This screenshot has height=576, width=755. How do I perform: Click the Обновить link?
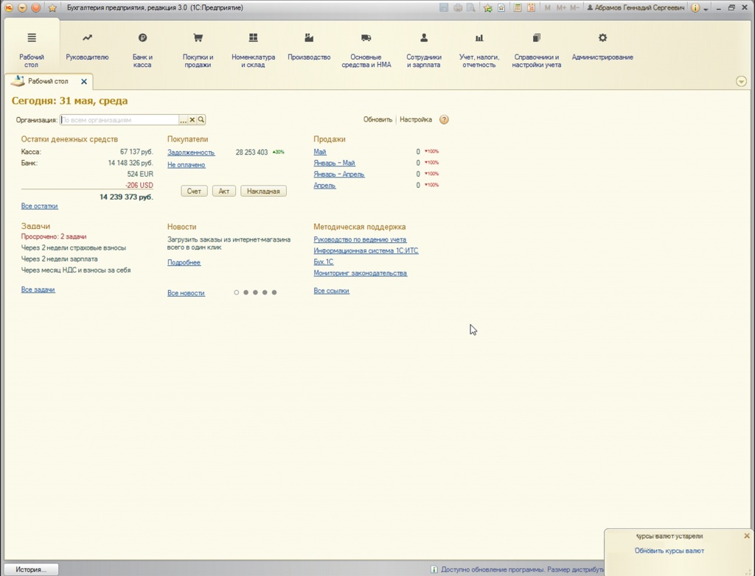377,119
